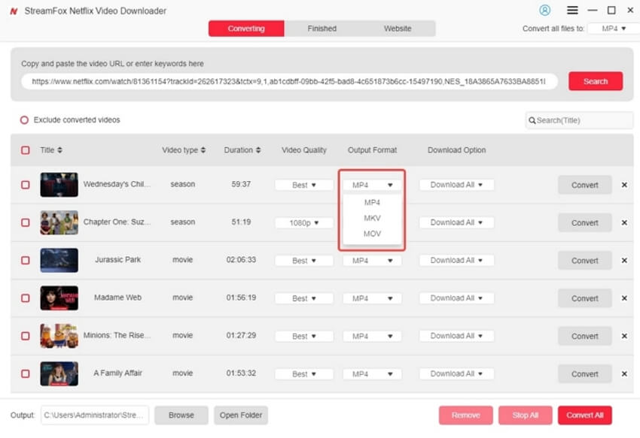Switch to the Finished tab

(x=322, y=29)
